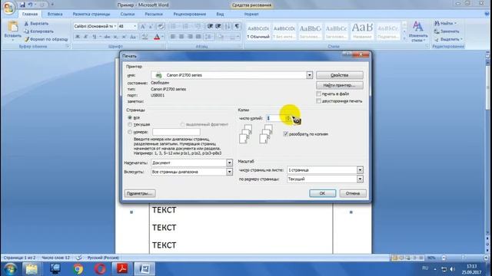The height and width of the screenshot is (276, 492).
Task: Open 'число страниц на листе' dropdown
Action: tap(360, 170)
